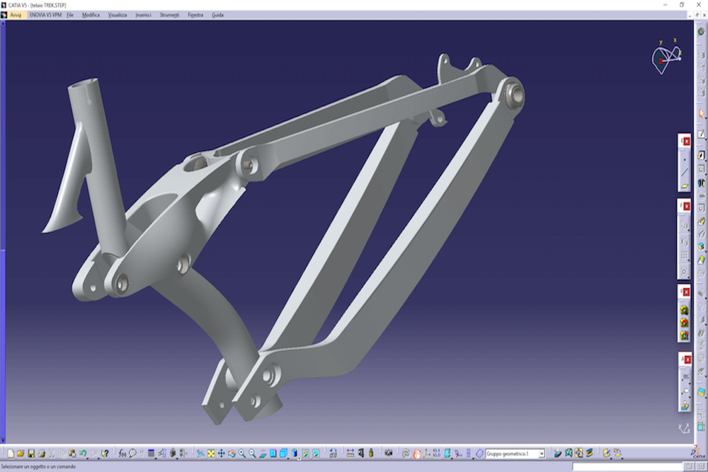This screenshot has height=472, width=708.
Task: Save the document with the floppy disk icon
Action: tap(31, 454)
